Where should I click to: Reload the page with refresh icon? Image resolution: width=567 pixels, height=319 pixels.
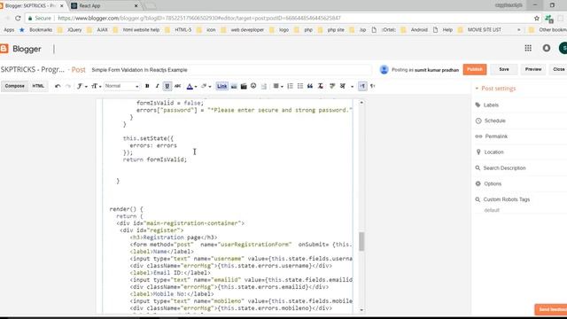(x=18, y=18)
